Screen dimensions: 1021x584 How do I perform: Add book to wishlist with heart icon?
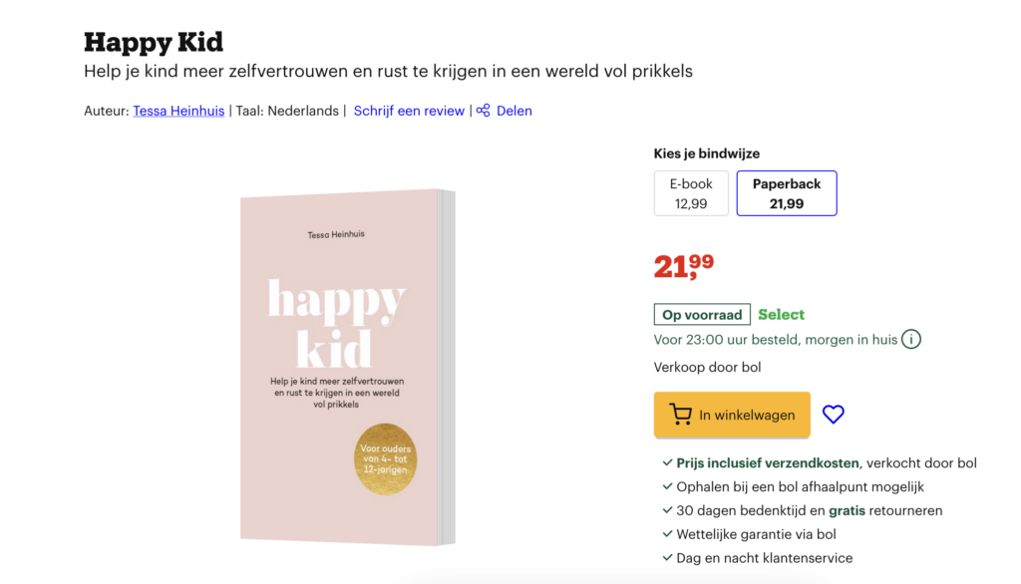click(834, 415)
